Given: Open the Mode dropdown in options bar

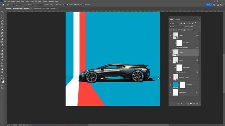Looking at the screenshot, I should pyautogui.click(x=38, y=5).
